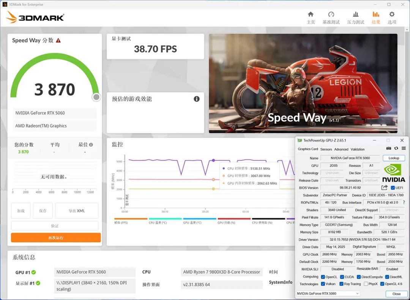Image resolution: width=410 pixels, height=300 pixels.
Task: Click the 验证 validate button
Action: pos(55,225)
